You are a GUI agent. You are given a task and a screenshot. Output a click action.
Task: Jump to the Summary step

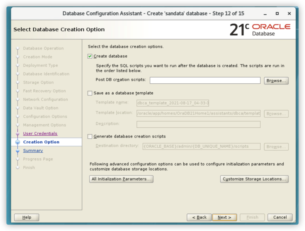click(33, 150)
